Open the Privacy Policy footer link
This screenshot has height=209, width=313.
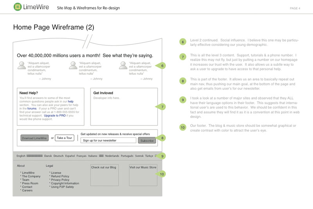(60, 180)
